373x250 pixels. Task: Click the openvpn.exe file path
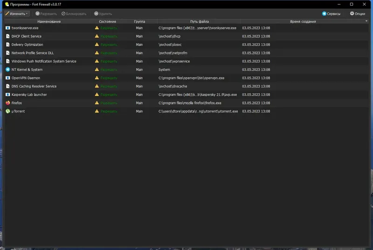pyautogui.click(x=192, y=78)
